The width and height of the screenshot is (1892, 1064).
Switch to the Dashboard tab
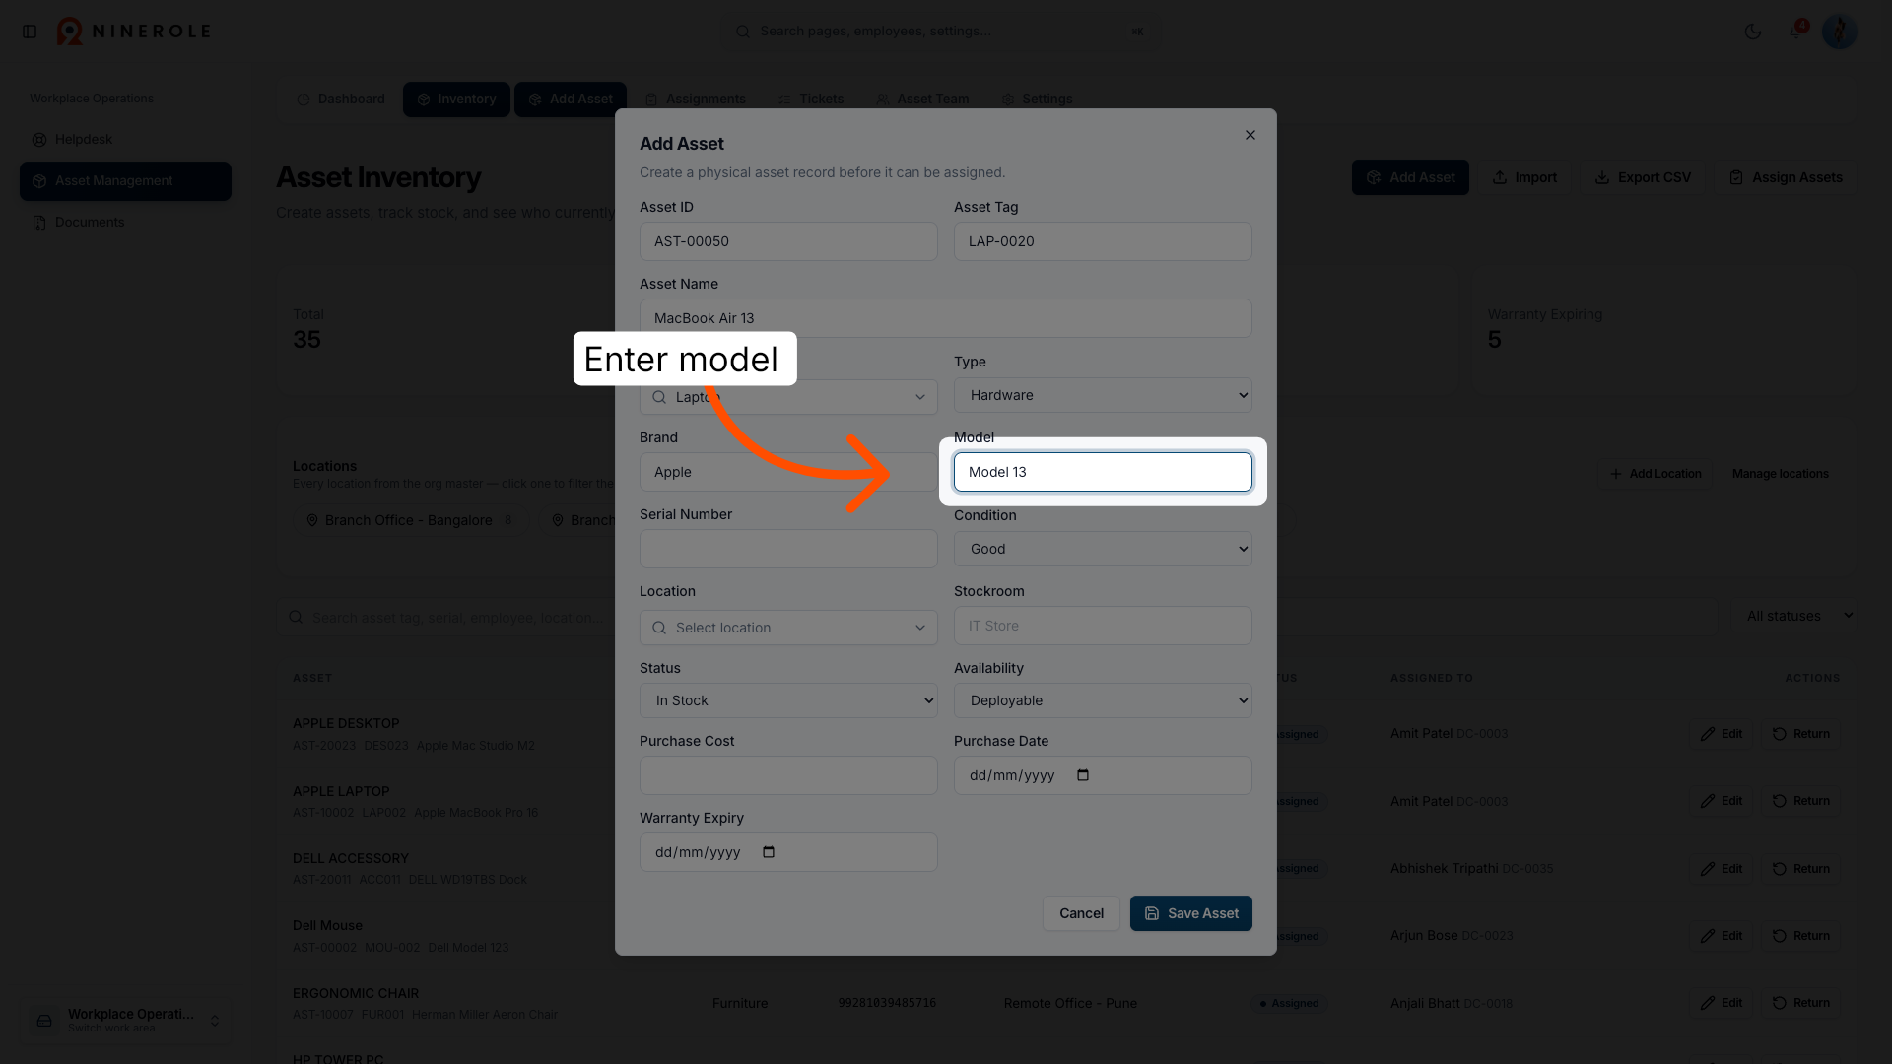tap(341, 100)
